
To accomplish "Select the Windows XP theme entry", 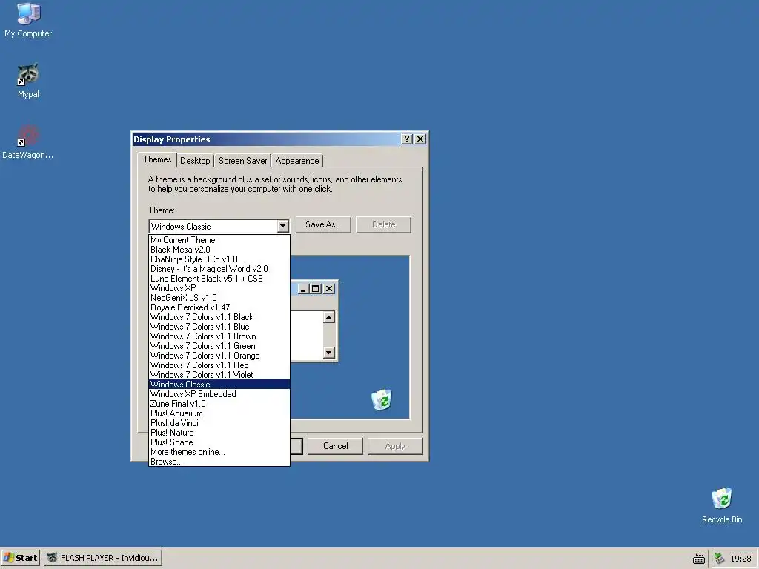I will click(x=219, y=288).
